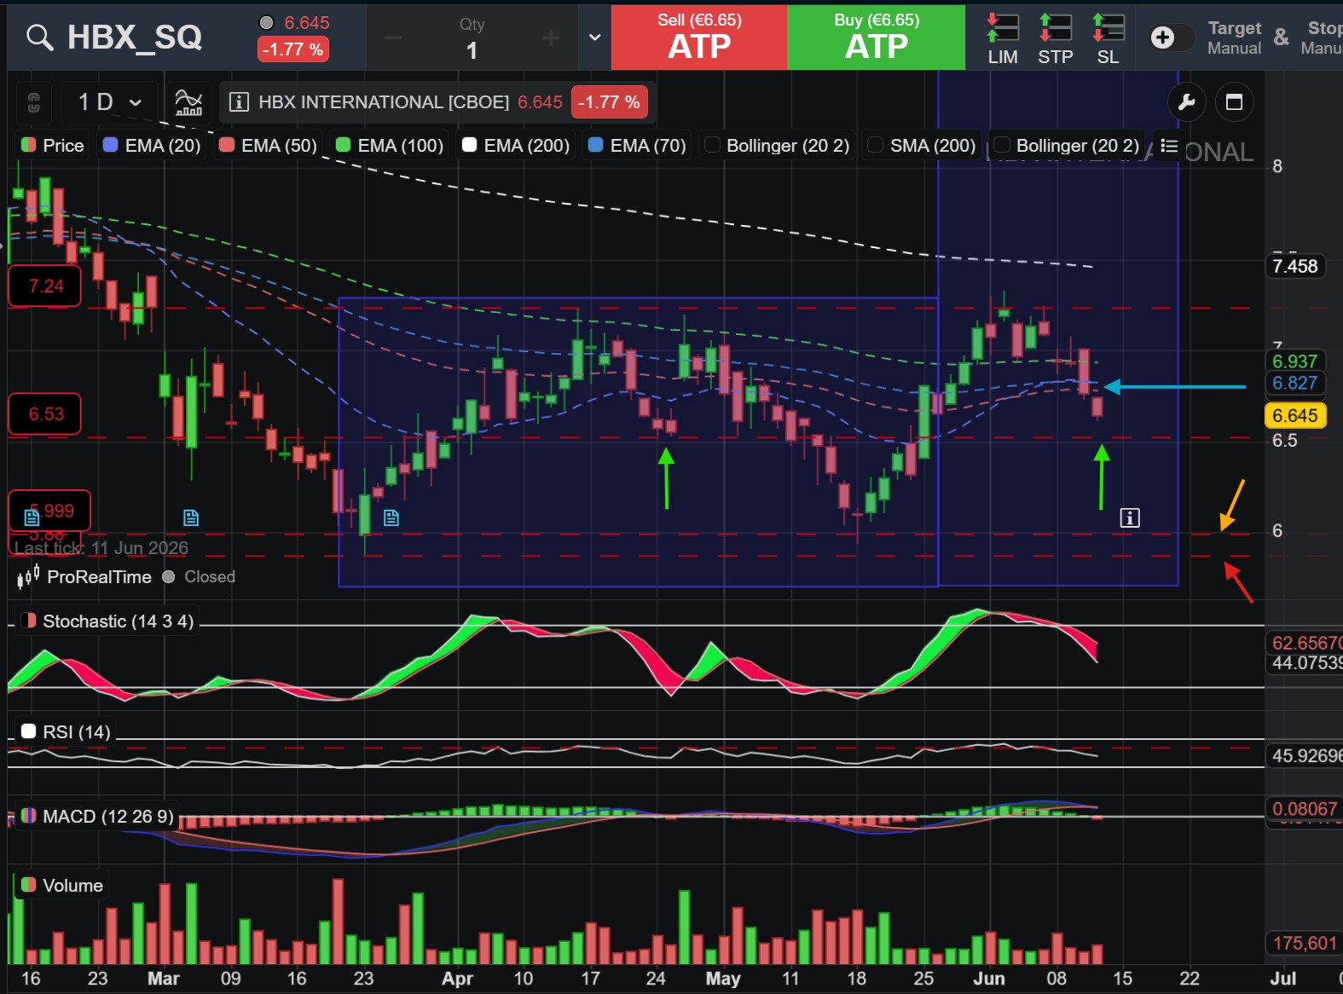Maximize chart panel window icon

click(x=1234, y=103)
